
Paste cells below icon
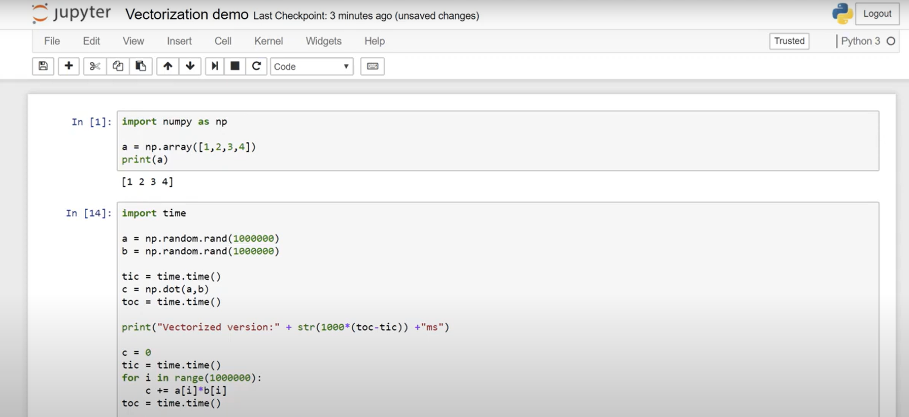point(141,66)
